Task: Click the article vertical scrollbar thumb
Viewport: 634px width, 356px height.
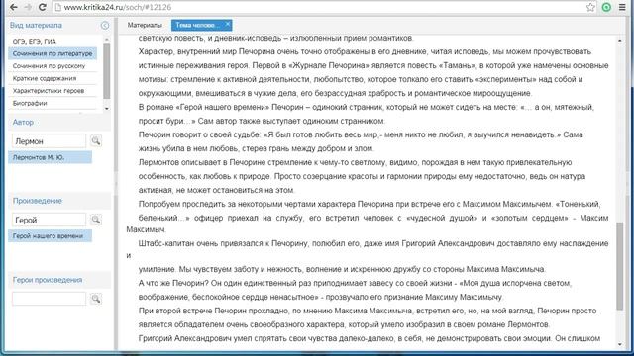Action: click(x=620, y=266)
